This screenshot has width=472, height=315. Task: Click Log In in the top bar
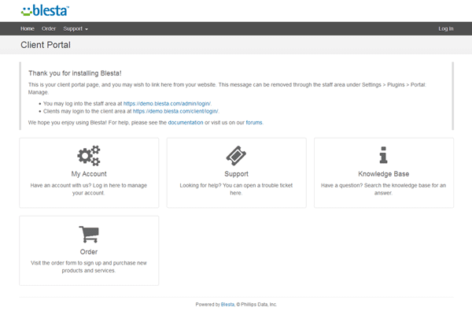pos(446,28)
